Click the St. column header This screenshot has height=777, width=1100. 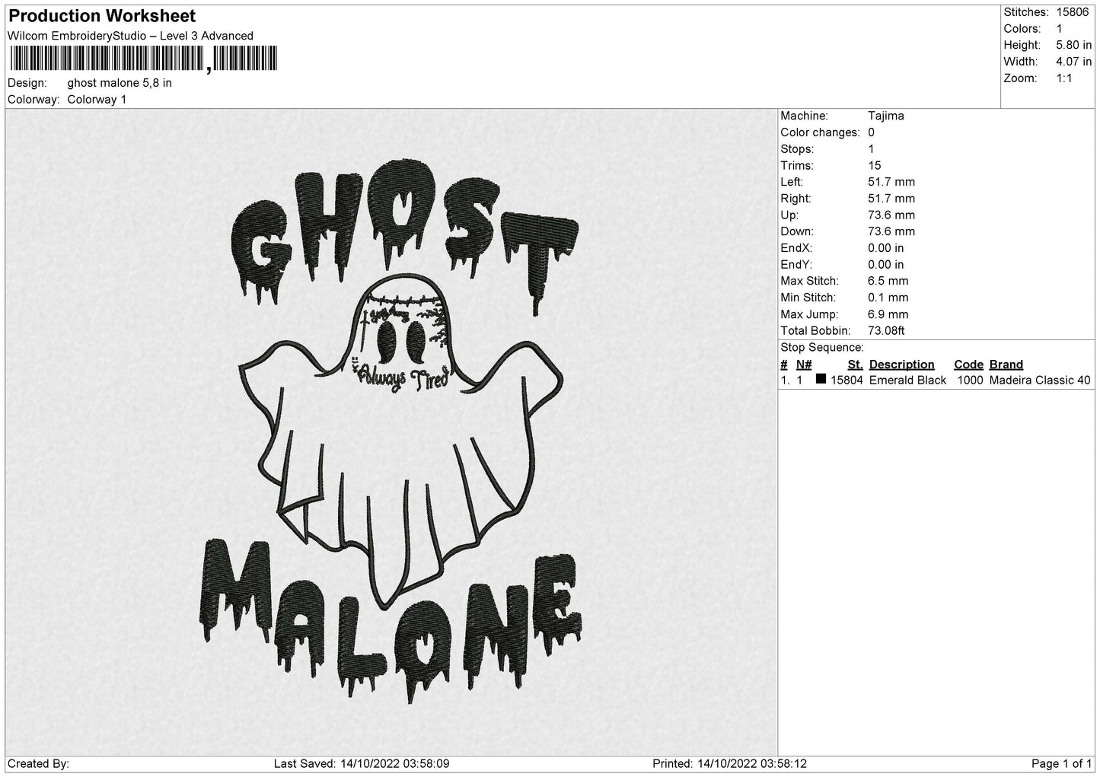pyautogui.click(x=855, y=365)
